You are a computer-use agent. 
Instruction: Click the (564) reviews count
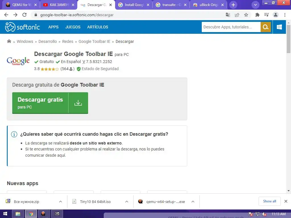(x=67, y=69)
